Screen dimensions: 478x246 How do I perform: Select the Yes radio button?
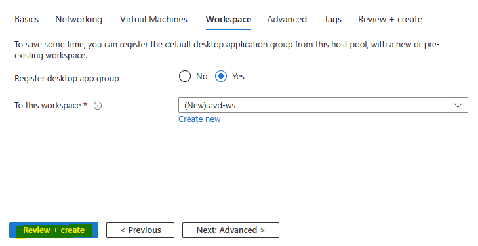pyautogui.click(x=221, y=76)
